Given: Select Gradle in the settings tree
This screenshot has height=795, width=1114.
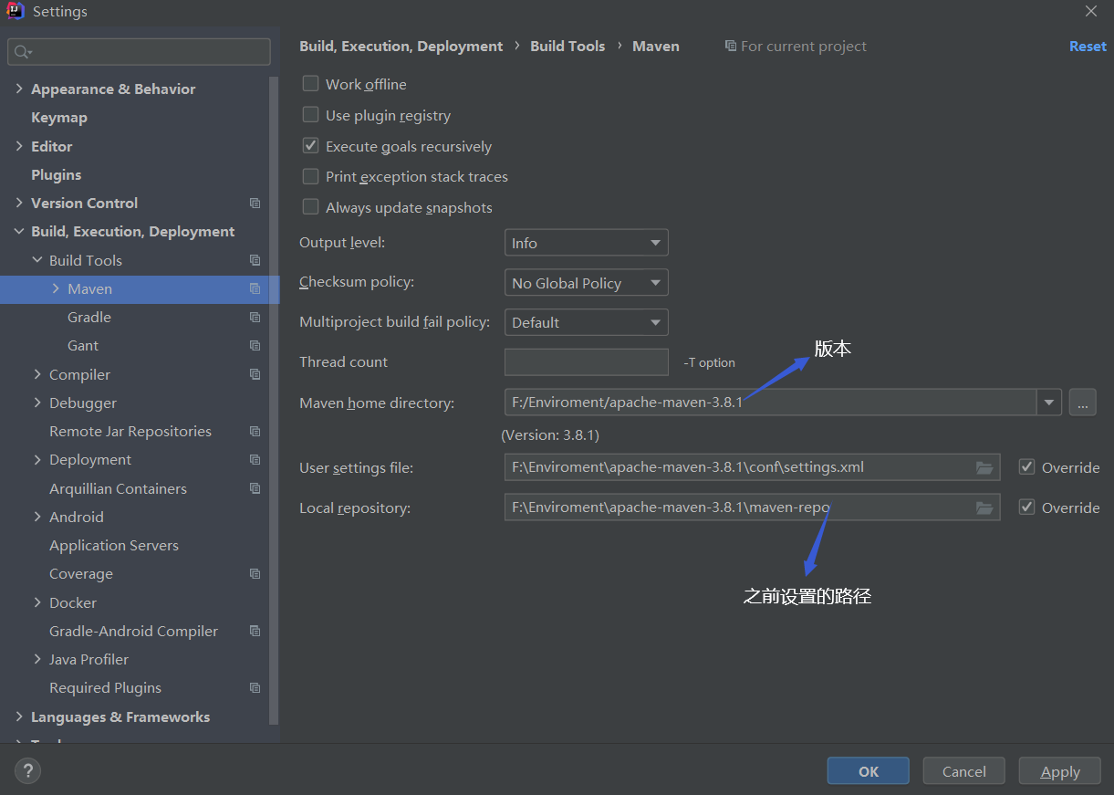Looking at the screenshot, I should tap(89, 318).
